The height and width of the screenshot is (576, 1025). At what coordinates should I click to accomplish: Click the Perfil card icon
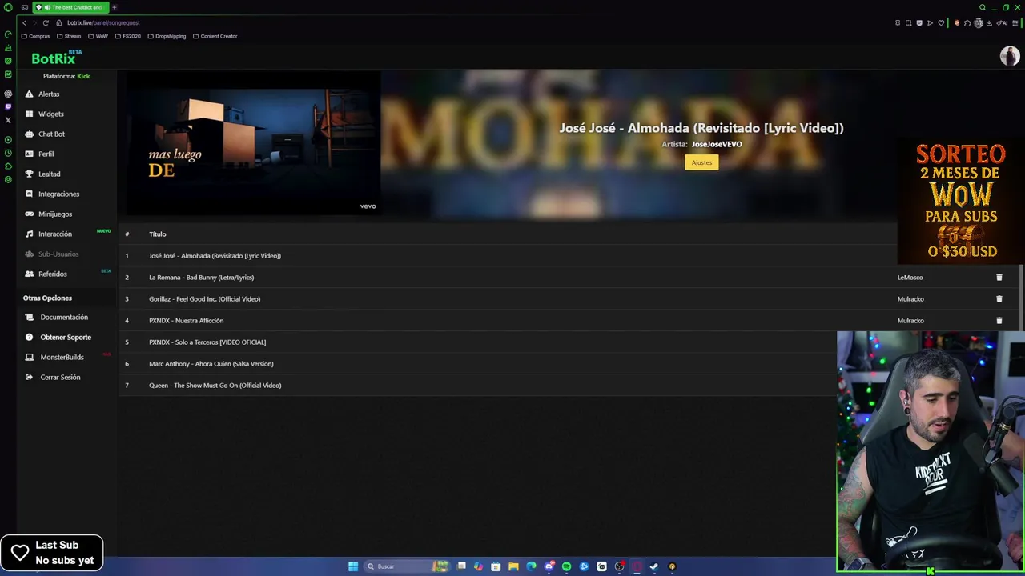[30, 154]
